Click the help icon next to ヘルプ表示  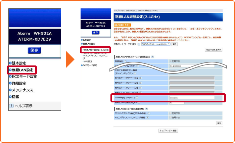point(11,106)
